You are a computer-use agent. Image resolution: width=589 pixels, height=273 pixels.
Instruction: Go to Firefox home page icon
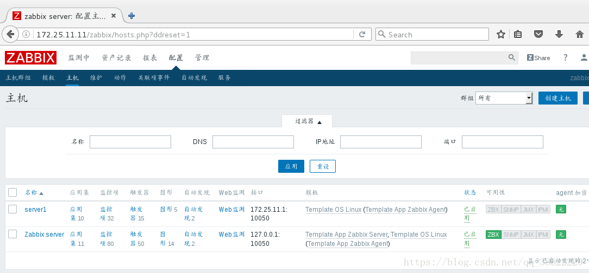580,35
